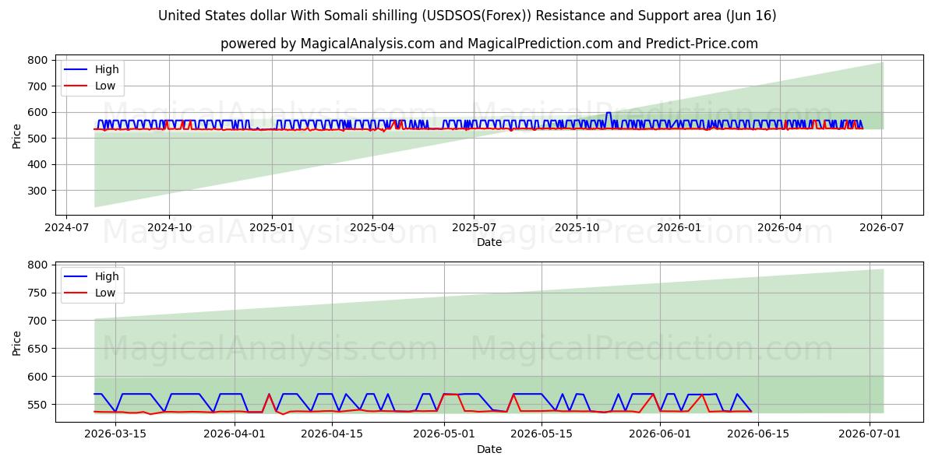This screenshot has height=467, width=935.
Task: Click the 2026-06-01 tick label
Action: (661, 435)
